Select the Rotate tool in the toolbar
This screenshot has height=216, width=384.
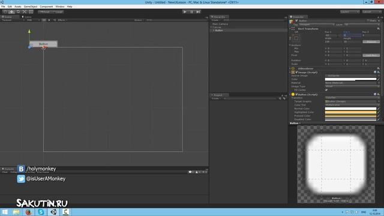[18, 12]
